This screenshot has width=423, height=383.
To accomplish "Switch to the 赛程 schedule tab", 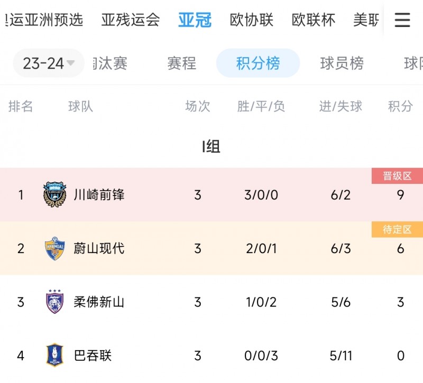I will pyautogui.click(x=181, y=62).
